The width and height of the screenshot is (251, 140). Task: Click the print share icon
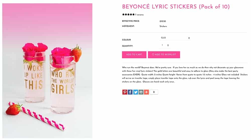(141, 92)
